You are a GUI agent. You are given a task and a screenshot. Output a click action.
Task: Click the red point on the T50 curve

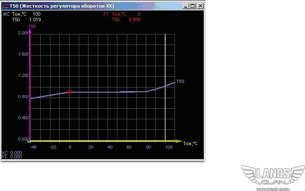pos(69,92)
